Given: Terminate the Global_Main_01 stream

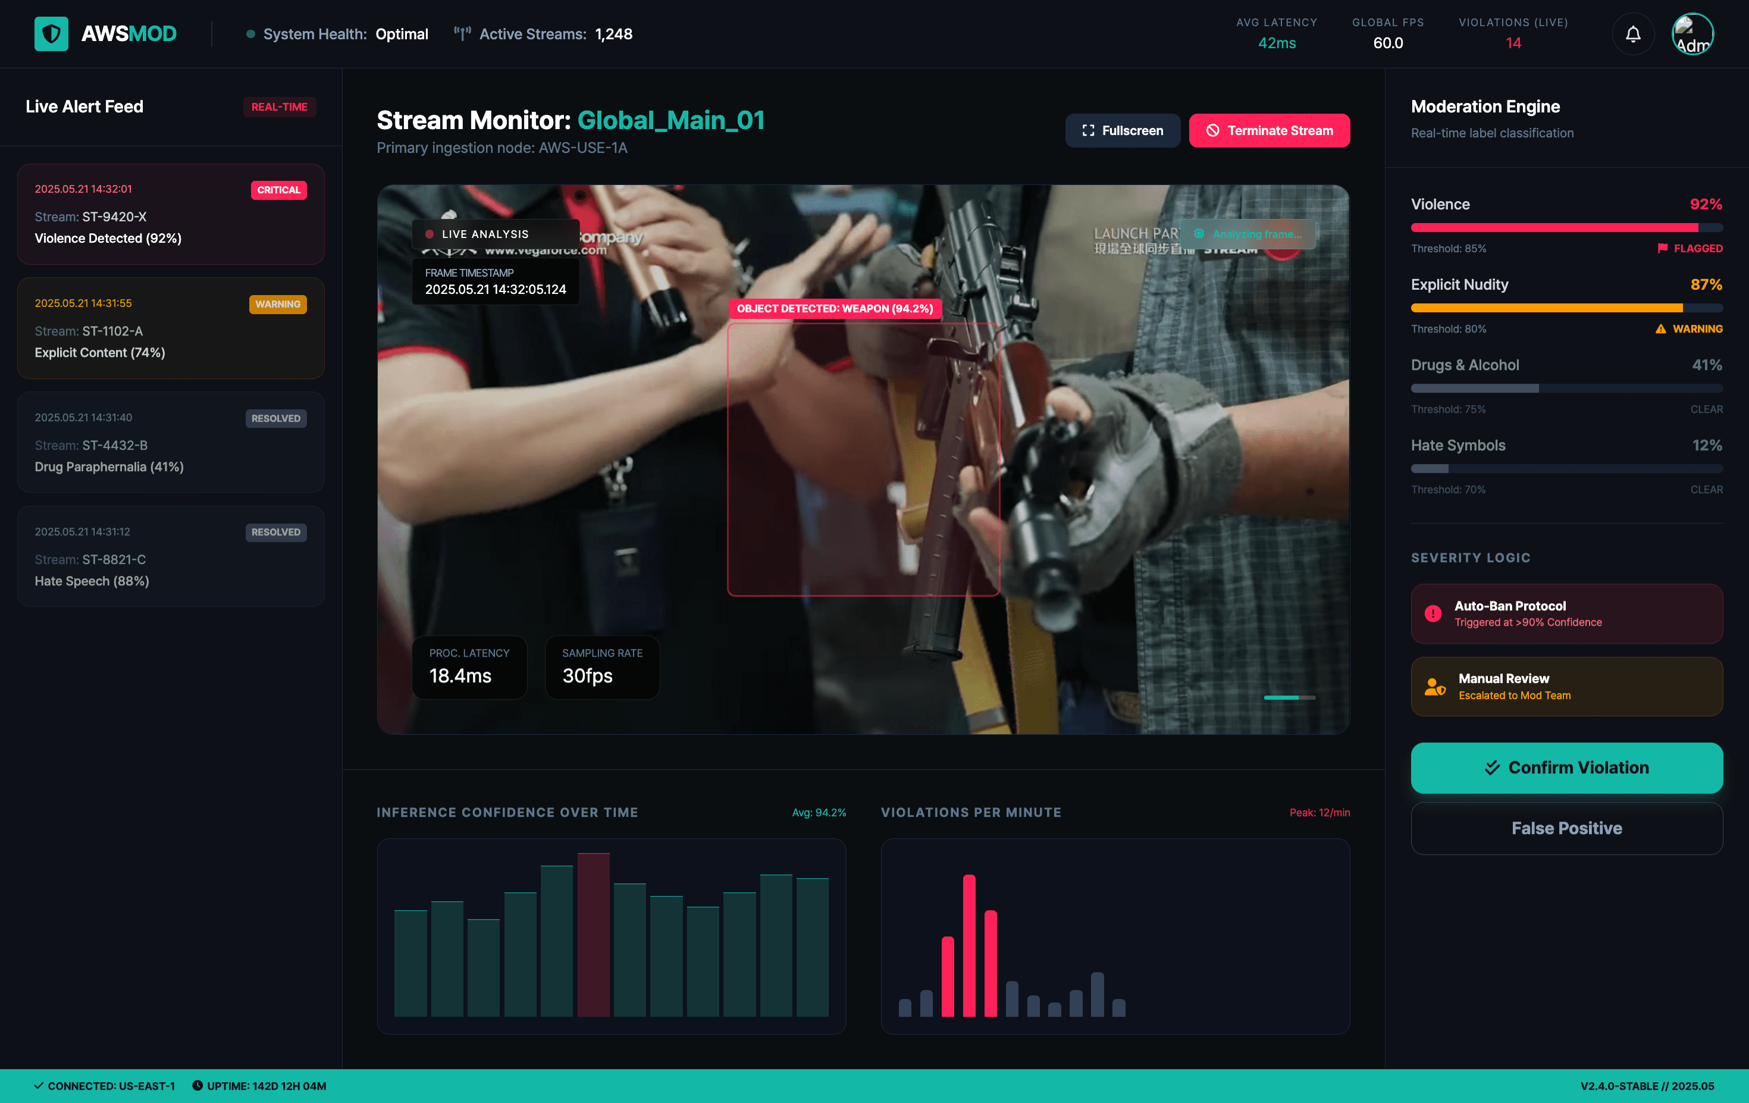Looking at the screenshot, I should click(x=1270, y=131).
